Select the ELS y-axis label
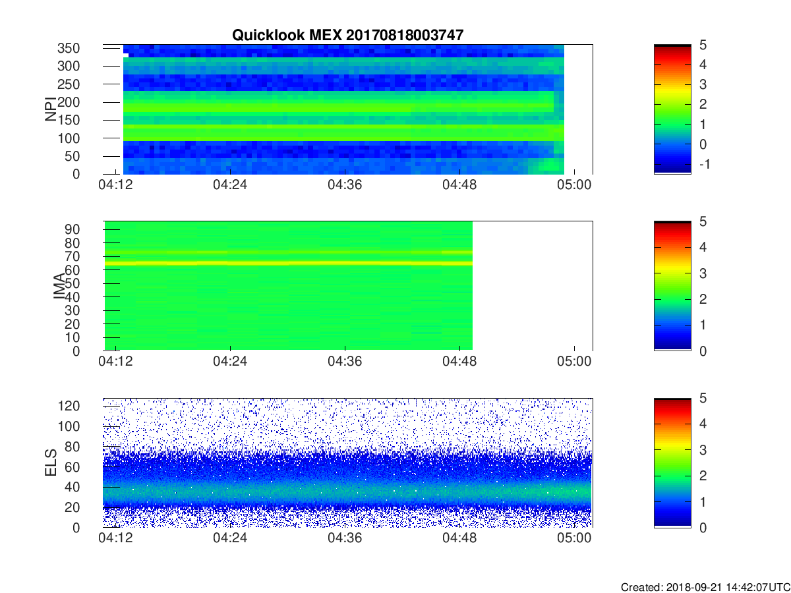791x593 pixels. [50, 463]
